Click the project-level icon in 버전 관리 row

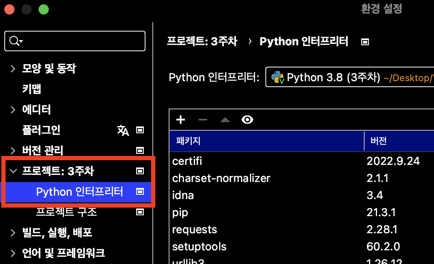[x=140, y=150]
